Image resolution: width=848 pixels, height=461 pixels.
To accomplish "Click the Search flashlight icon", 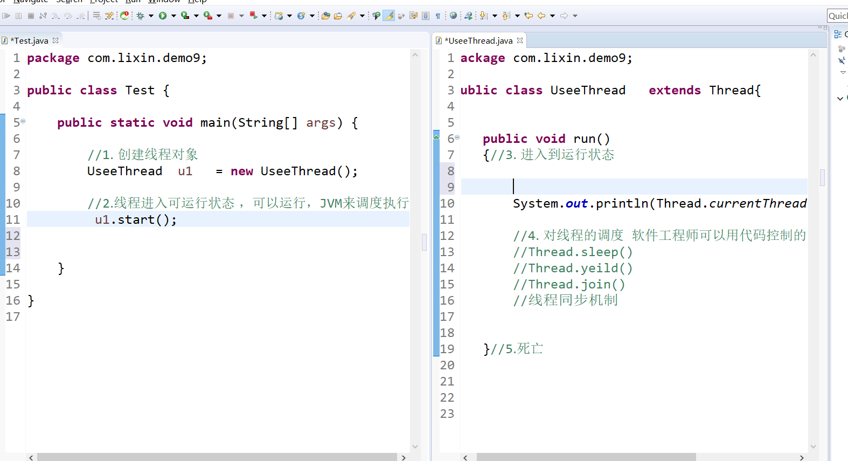I will click(351, 16).
